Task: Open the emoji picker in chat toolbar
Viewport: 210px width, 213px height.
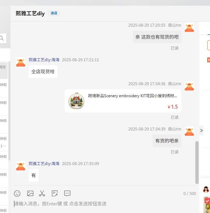Action: tap(17, 193)
